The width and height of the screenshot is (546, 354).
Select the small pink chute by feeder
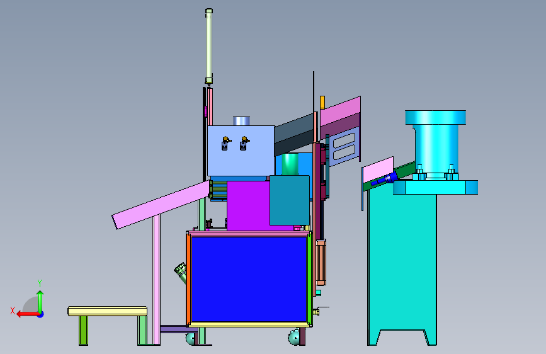(378, 170)
